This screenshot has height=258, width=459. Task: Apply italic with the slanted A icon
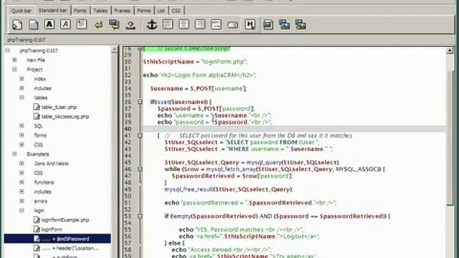tap(65, 24)
